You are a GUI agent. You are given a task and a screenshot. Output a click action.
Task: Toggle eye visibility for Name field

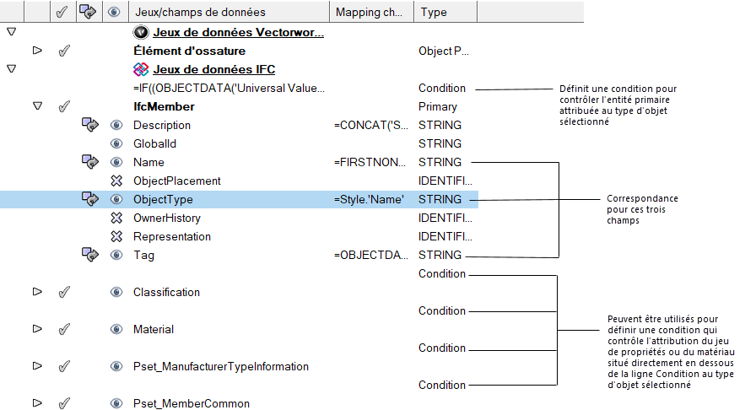coord(116,162)
